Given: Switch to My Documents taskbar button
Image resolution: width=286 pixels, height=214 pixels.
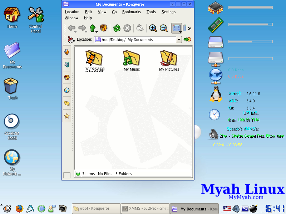Looking at the screenshot, I should click(x=194, y=209).
